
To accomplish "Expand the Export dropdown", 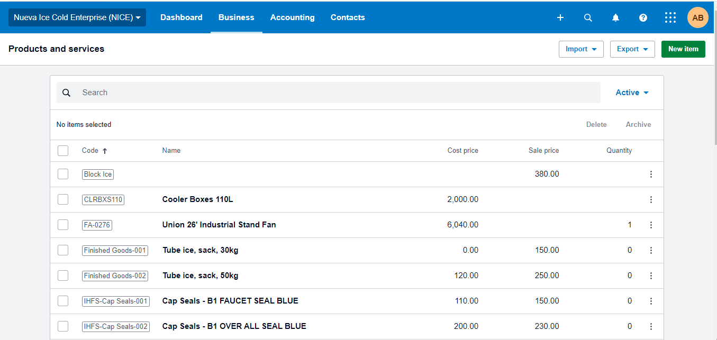I will [632, 49].
